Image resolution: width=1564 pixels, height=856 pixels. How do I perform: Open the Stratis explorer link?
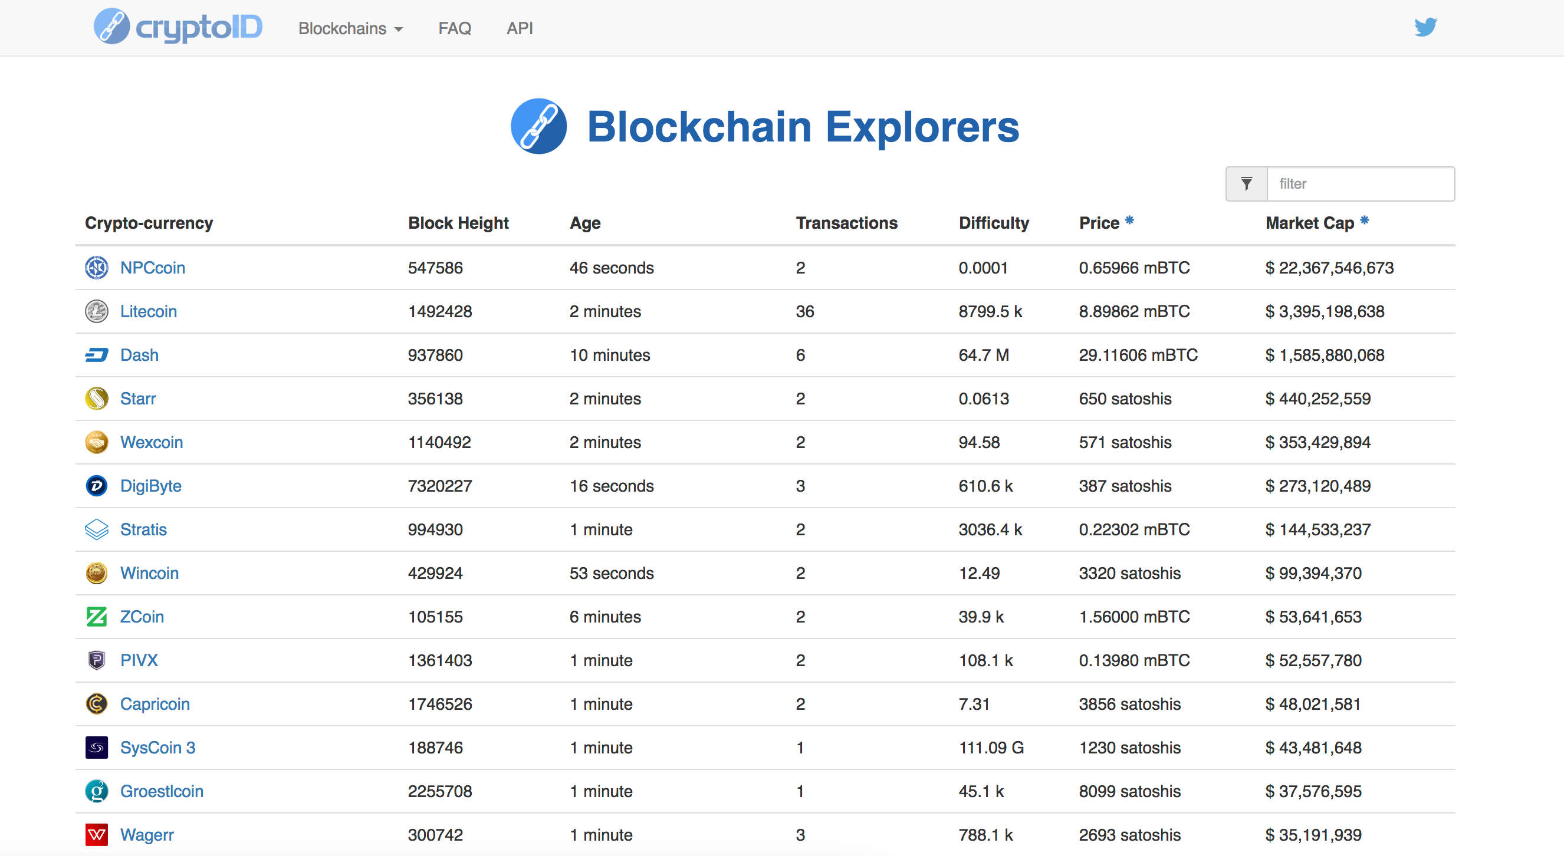(143, 530)
